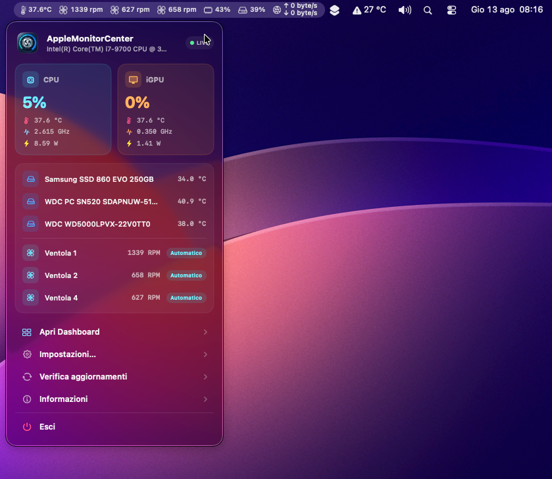Screen dimensions: 552x479
Task: Expand the Informazioni chevron
Action: 205,399
